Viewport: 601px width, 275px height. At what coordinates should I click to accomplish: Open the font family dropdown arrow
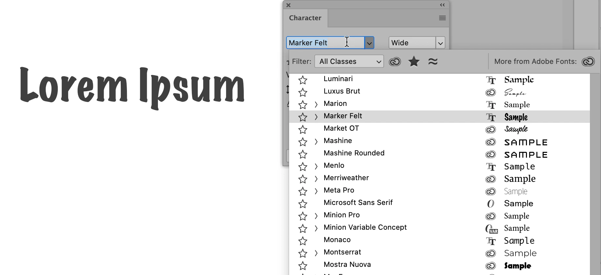click(369, 43)
